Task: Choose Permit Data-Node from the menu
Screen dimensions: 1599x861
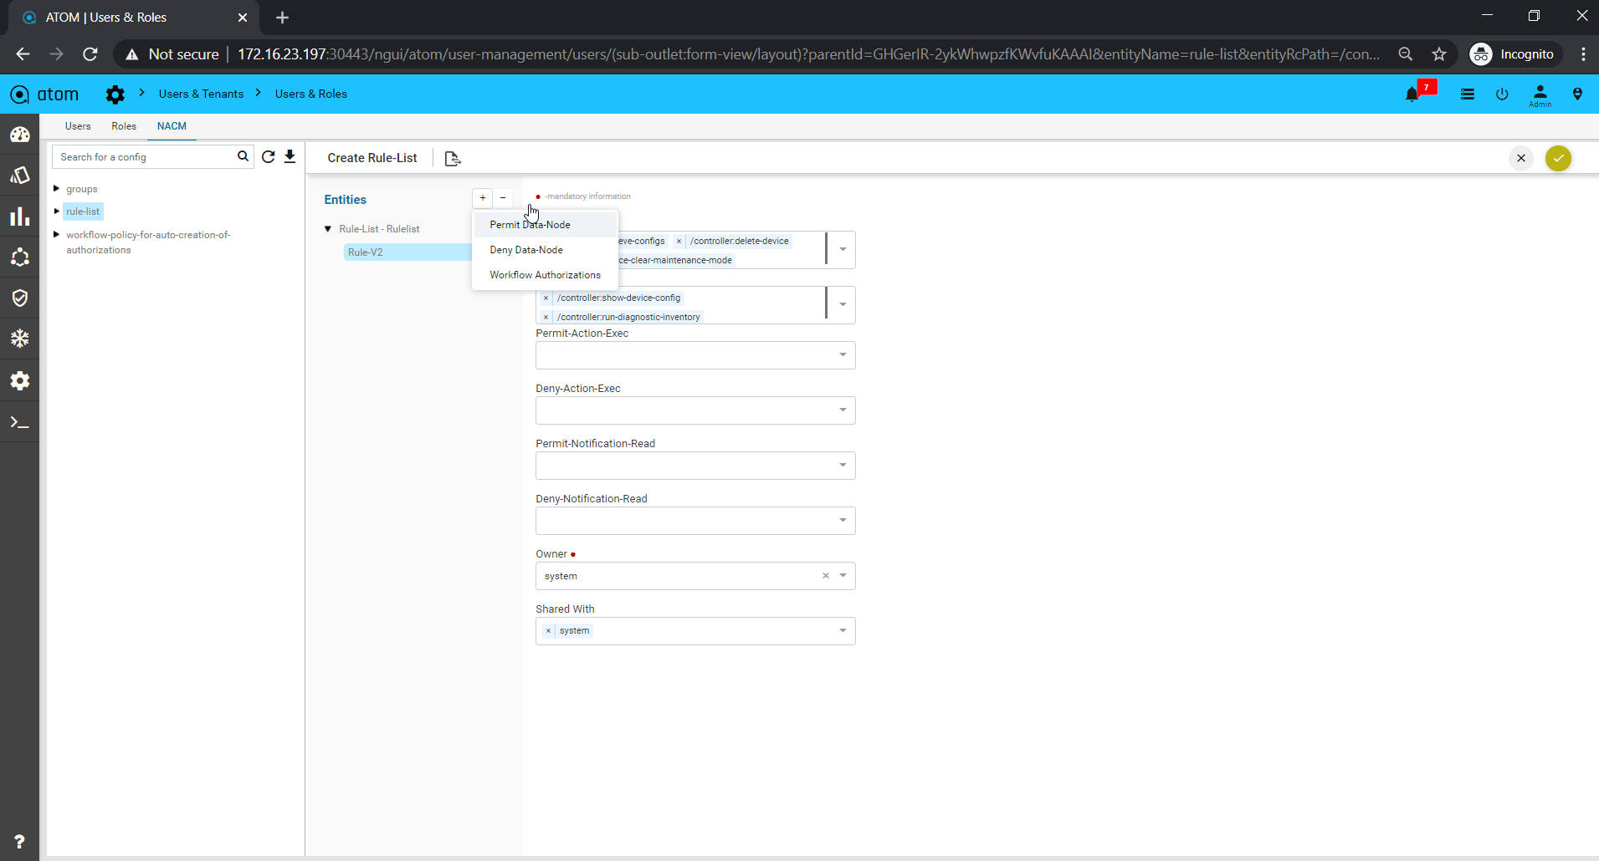Action: point(546,225)
